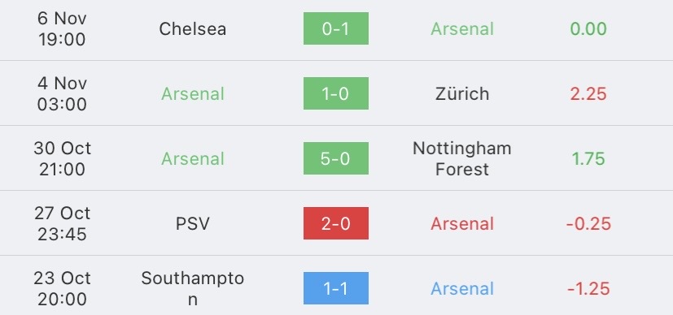Select Arsenal in the Zürich match row
Screen dimensions: 673x315
coord(193,93)
